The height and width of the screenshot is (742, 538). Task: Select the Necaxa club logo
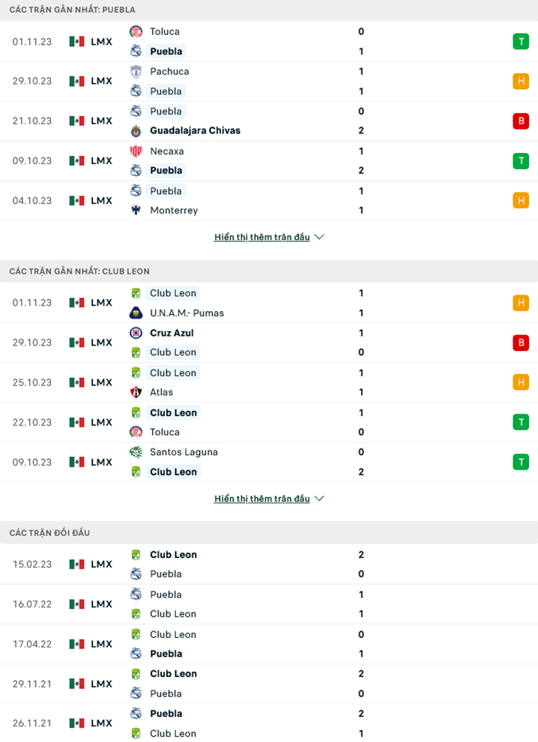tap(137, 150)
